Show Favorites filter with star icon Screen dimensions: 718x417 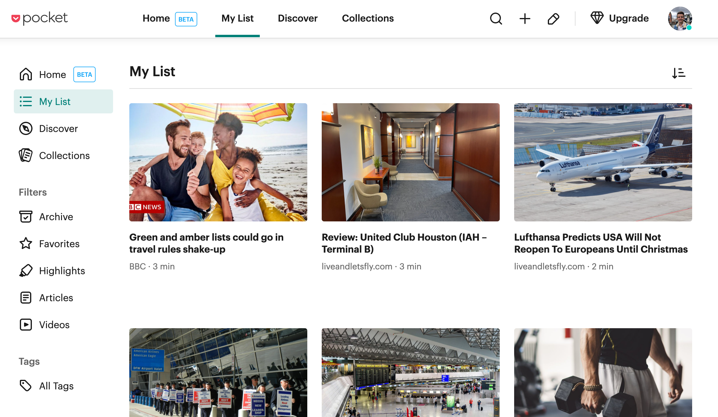(59, 244)
